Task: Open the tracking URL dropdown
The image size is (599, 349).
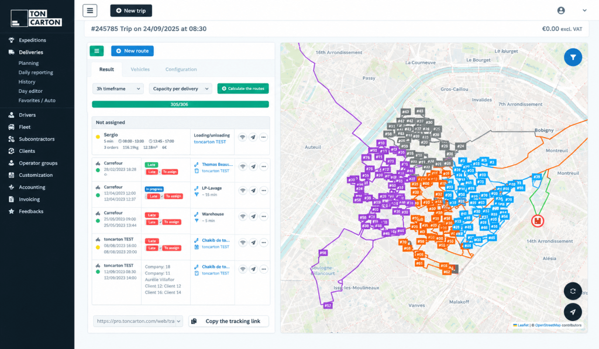Action: coord(138,321)
